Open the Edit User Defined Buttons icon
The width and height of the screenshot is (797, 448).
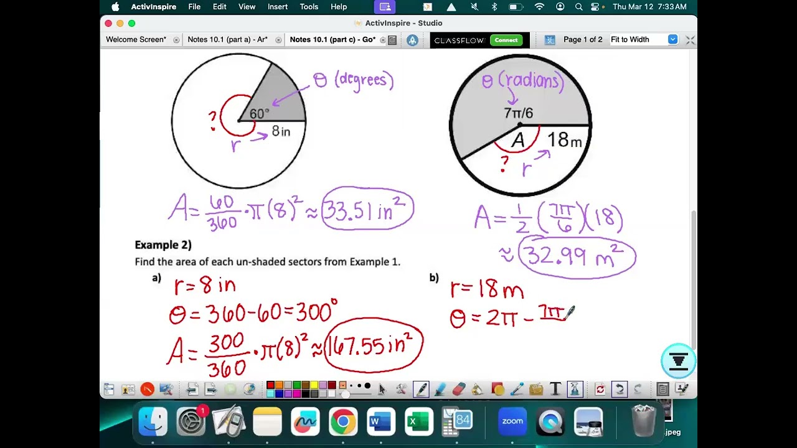coord(682,390)
